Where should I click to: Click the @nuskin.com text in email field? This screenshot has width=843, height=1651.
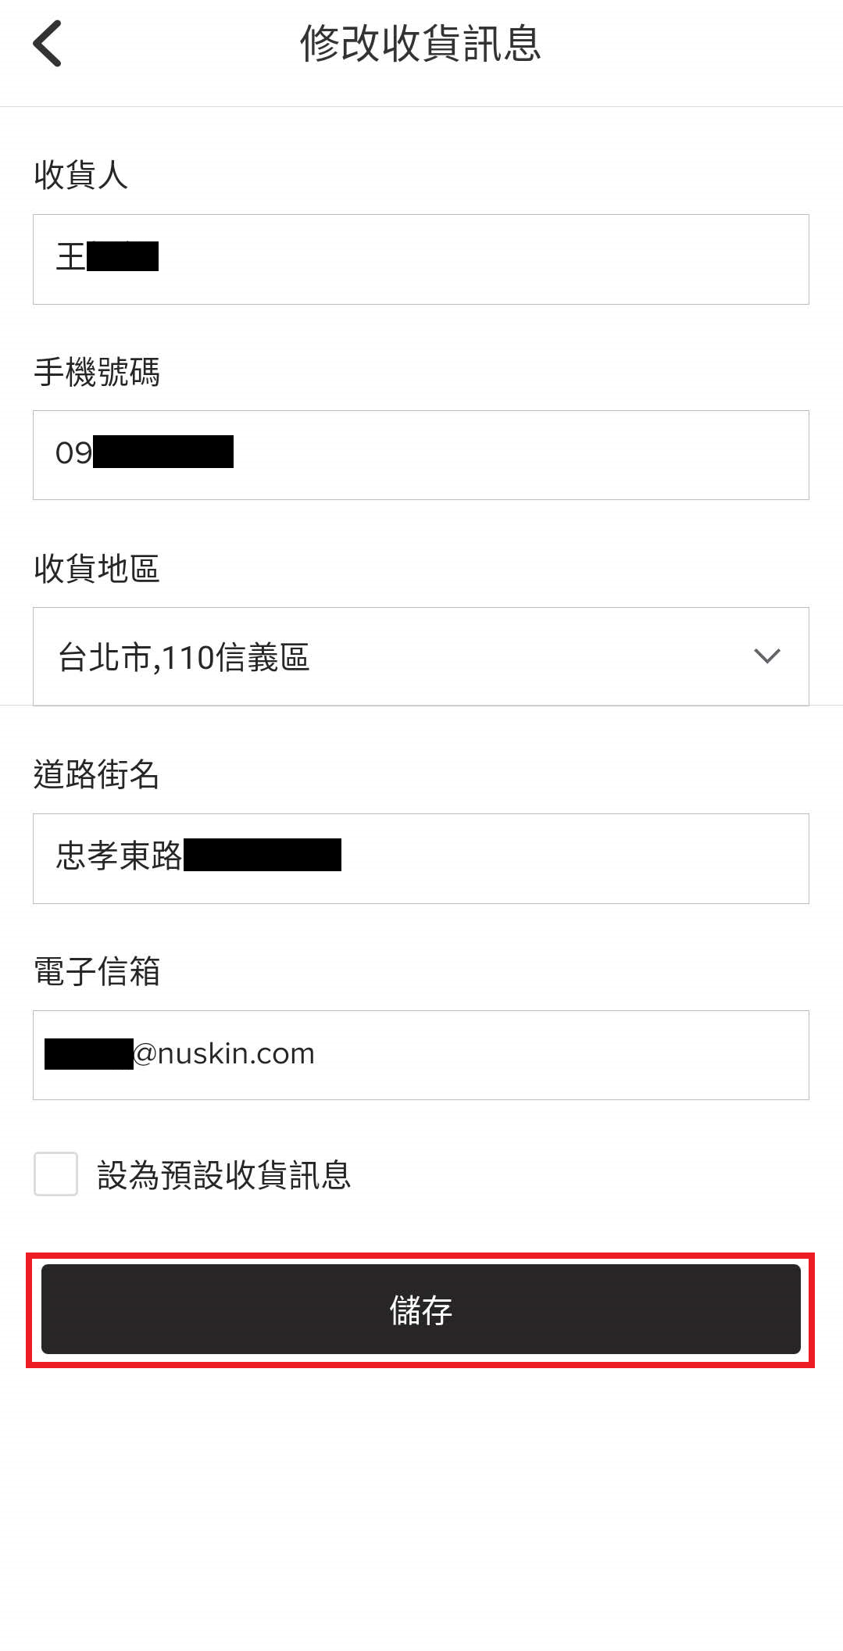click(224, 1054)
